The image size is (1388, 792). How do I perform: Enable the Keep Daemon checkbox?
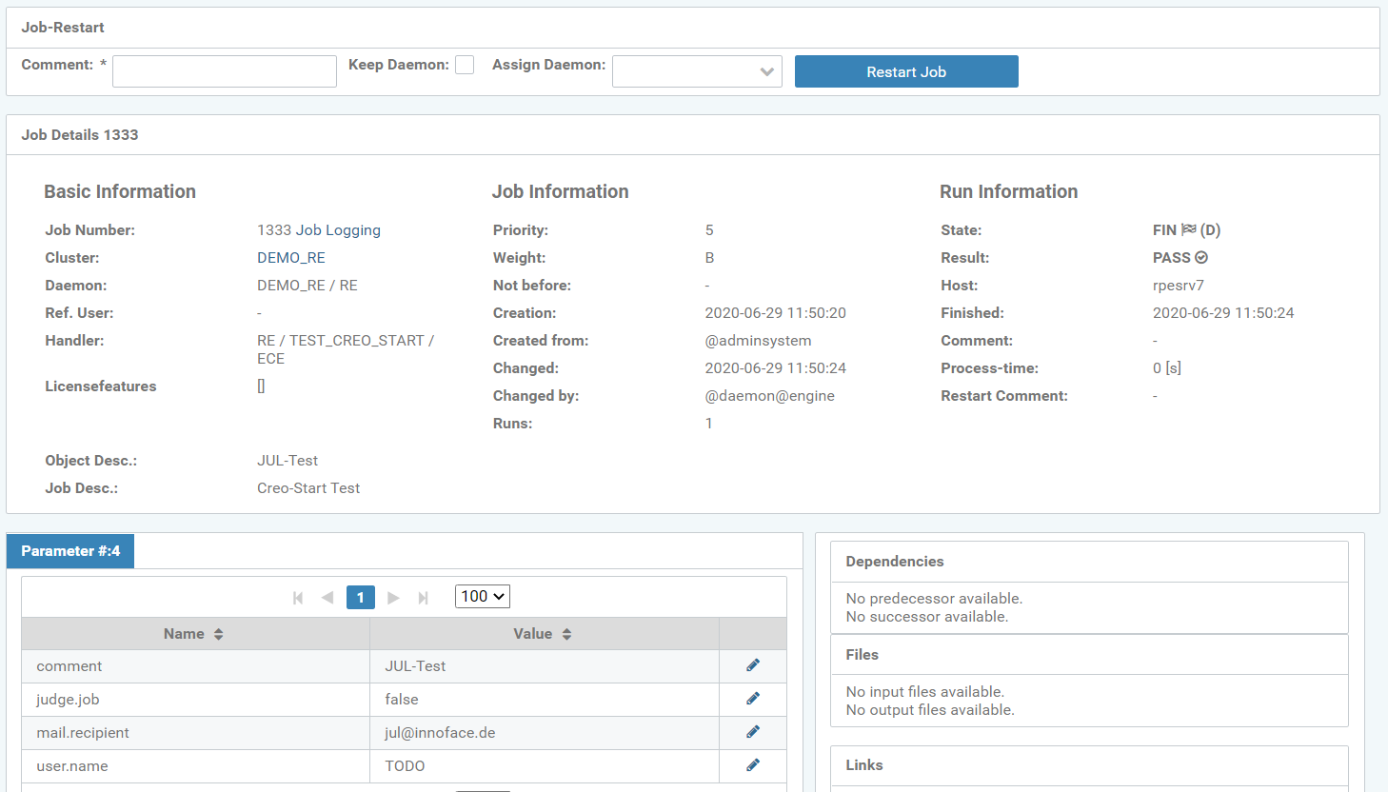[x=465, y=65]
